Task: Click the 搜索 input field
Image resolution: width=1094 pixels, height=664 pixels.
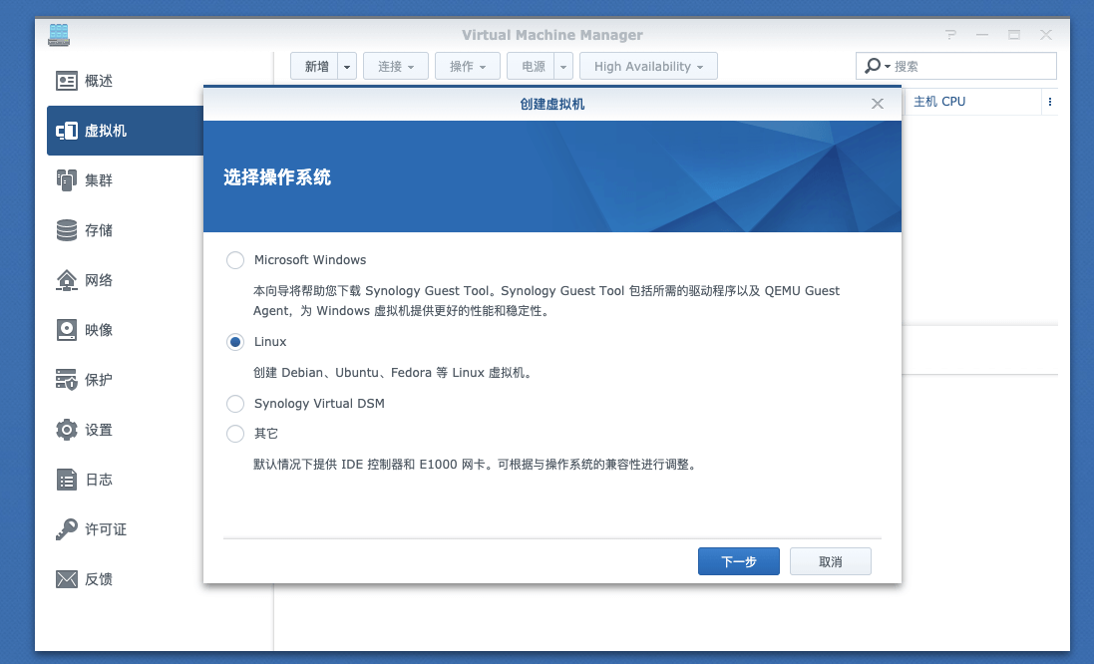Action: click(974, 66)
